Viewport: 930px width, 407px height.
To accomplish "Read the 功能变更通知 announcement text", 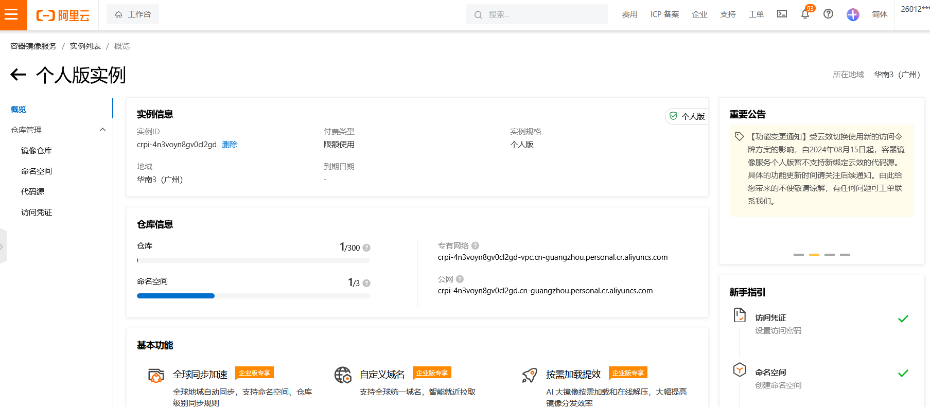I will pos(826,169).
